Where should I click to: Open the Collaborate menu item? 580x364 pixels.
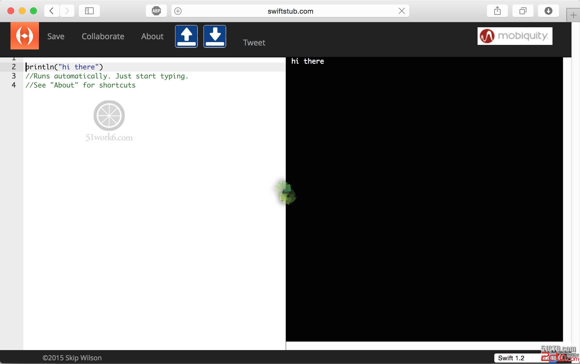(103, 36)
